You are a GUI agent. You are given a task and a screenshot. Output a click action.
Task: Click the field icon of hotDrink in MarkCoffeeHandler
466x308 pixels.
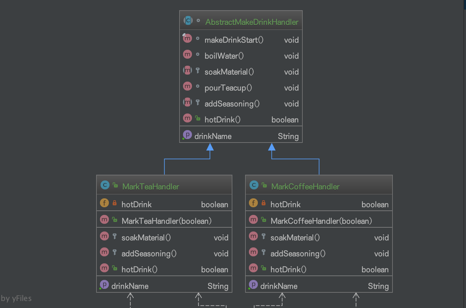pos(253,203)
